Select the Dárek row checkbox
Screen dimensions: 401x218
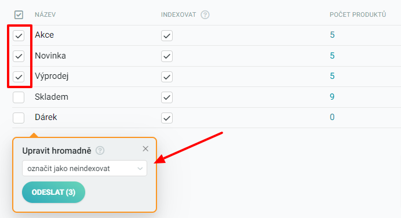click(x=19, y=118)
